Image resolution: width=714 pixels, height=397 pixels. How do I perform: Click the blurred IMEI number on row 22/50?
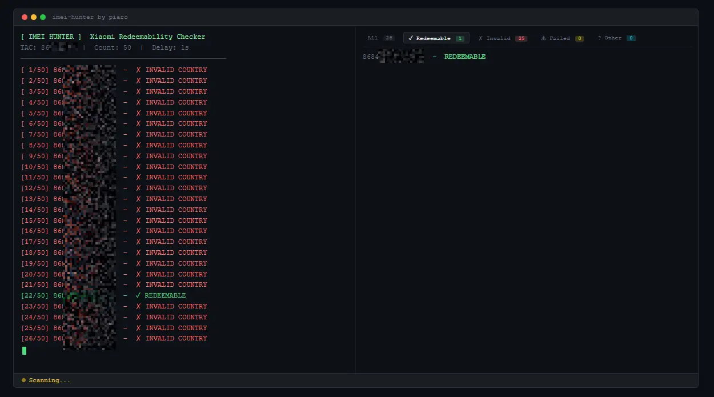point(85,295)
